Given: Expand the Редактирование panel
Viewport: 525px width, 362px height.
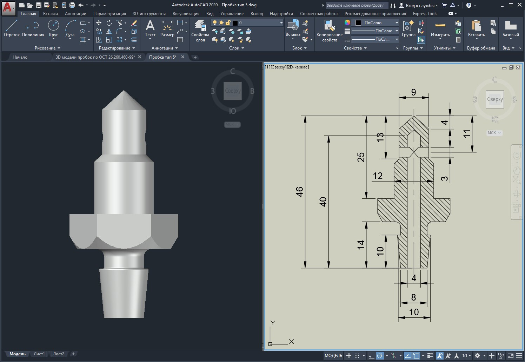Looking at the screenshot, I should point(117,48).
